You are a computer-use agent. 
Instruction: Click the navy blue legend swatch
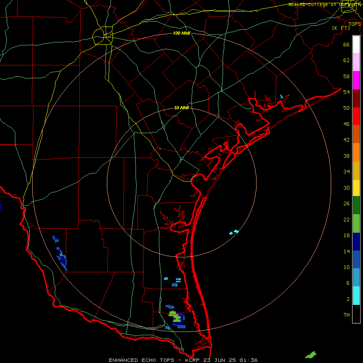pyautogui.click(x=356, y=242)
